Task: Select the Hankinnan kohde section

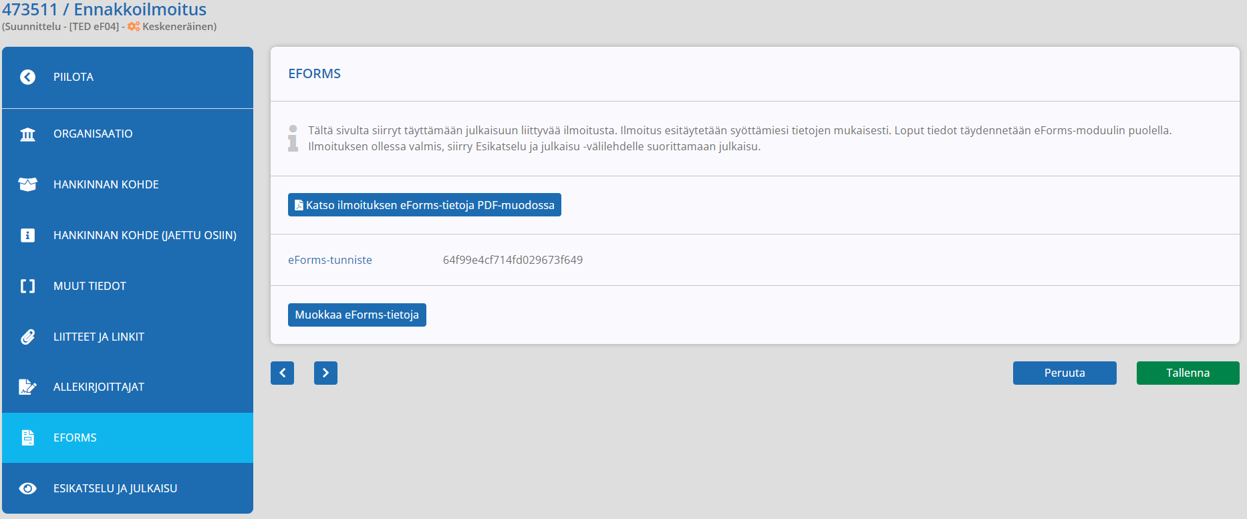Action: tap(128, 184)
